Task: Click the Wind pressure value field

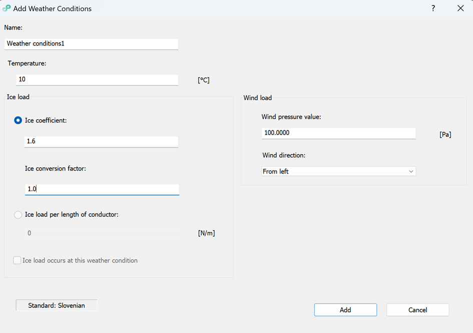Action: [x=338, y=133]
